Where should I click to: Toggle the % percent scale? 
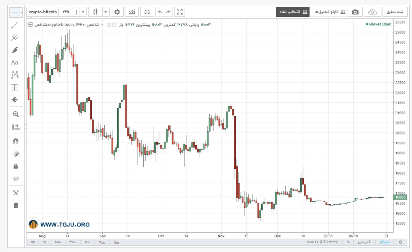coord(348,242)
